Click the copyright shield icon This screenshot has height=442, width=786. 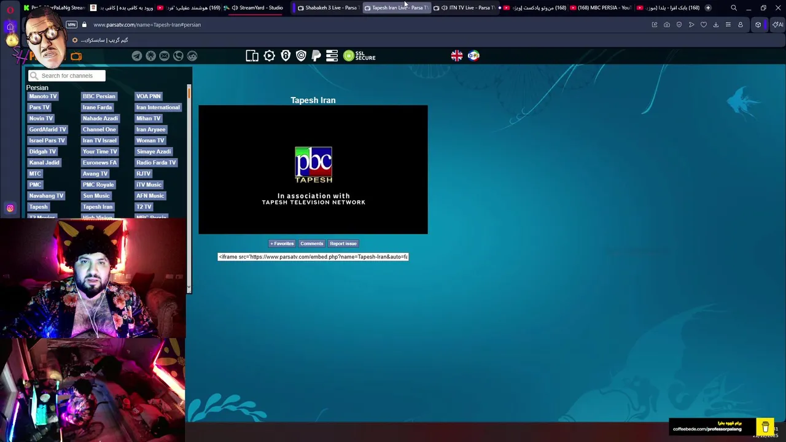[301, 56]
